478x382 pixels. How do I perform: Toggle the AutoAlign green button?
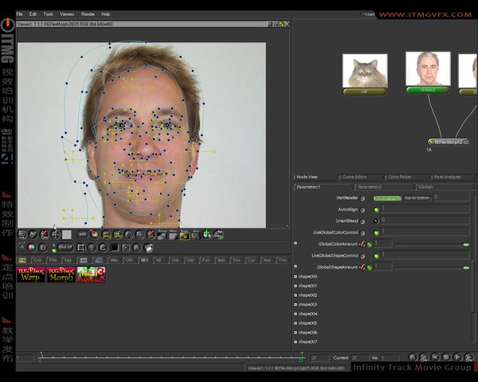tap(376, 209)
